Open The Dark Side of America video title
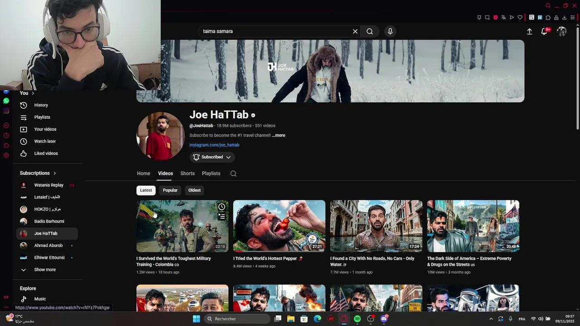Screen dimensions: 580x326 tap(469, 261)
